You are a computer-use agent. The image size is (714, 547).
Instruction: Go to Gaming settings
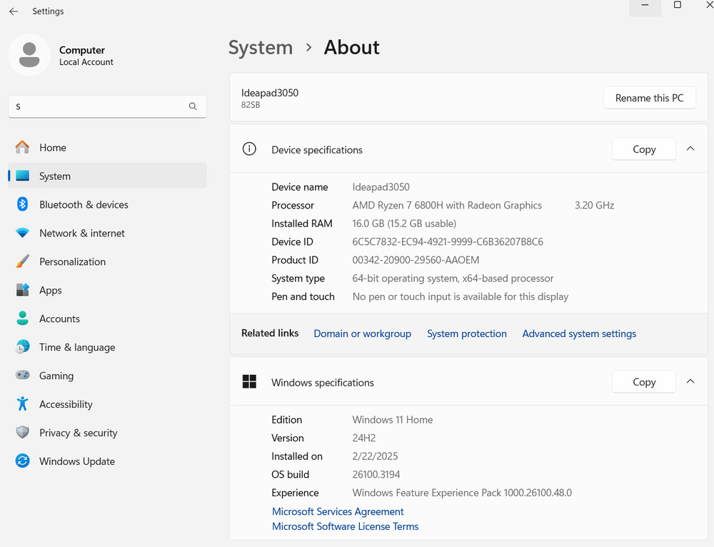(108, 376)
